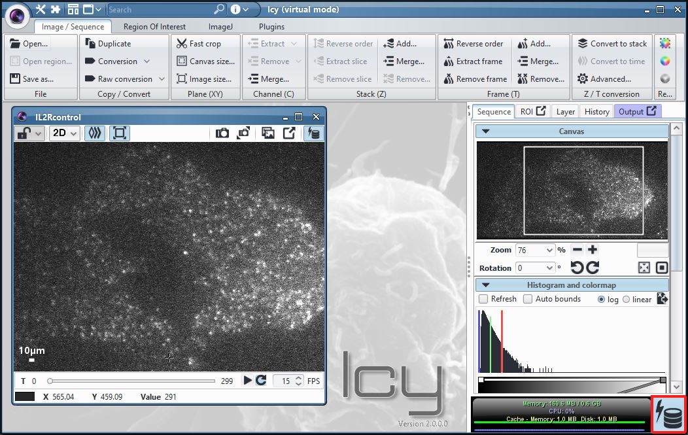Click the Search input field
Screen dimensions: 688x435
[157, 9]
